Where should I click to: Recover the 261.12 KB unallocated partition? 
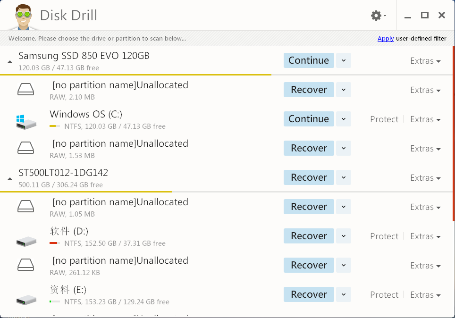coord(309,265)
